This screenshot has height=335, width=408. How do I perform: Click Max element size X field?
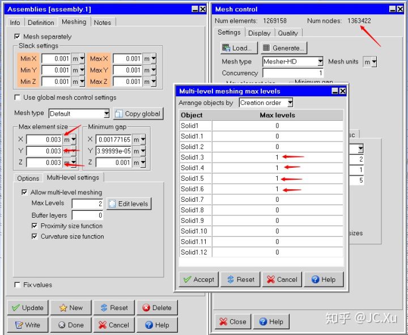pyautogui.click(x=44, y=139)
